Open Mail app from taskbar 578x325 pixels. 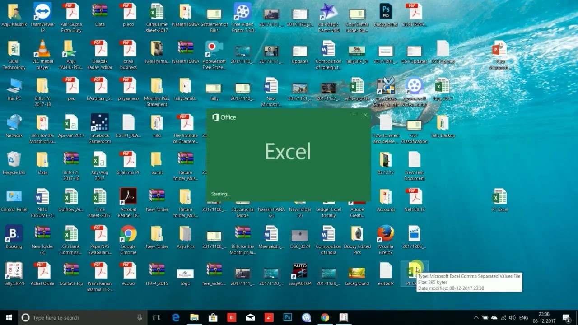pyautogui.click(x=250, y=318)
